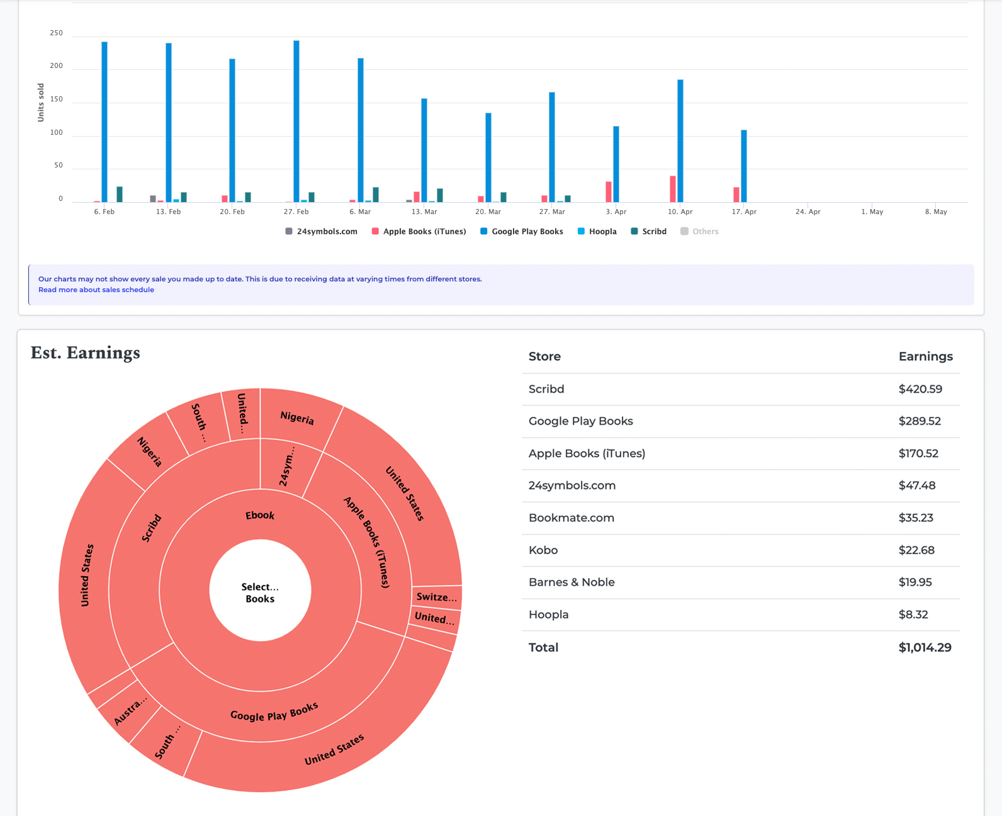Select the Apple Books (iTunes) sunburst segment
This screenshot has height=816, width=1002.
pos(367,543)
